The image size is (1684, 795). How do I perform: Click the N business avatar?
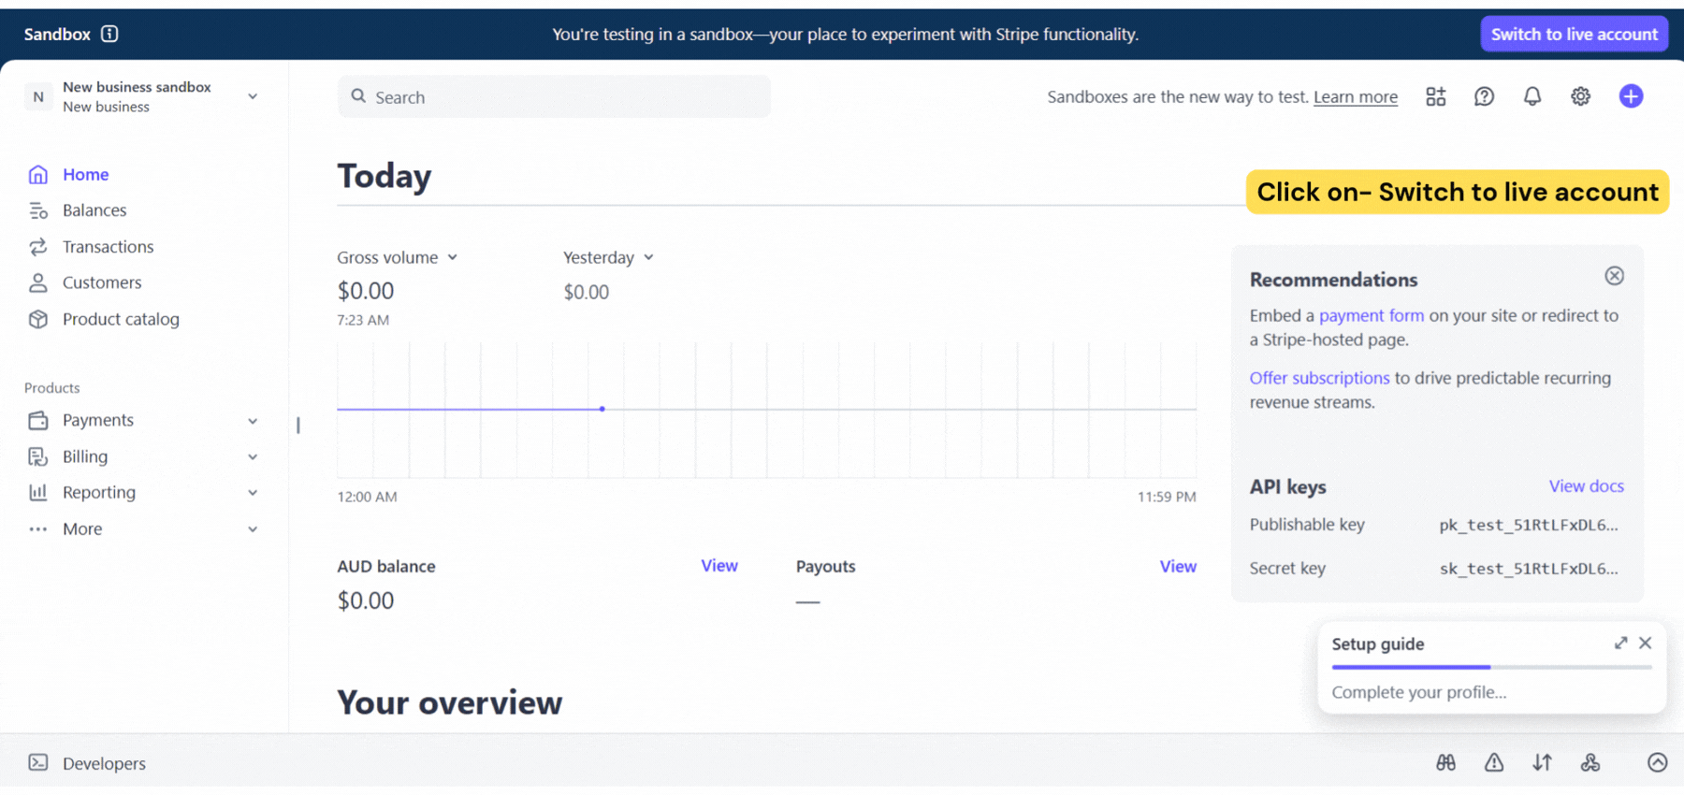click(x=38, y=96)
